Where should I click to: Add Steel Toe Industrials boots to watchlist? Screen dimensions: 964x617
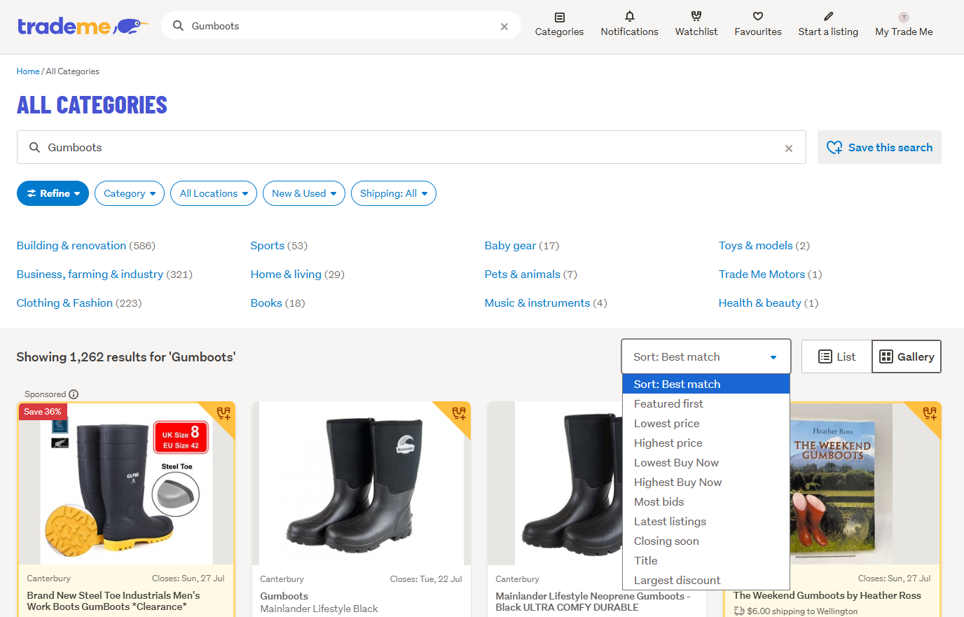click(223, 413)
